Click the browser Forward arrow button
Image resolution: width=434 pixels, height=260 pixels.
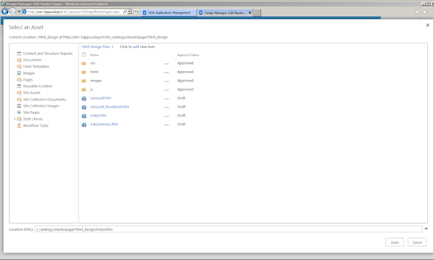13,12
